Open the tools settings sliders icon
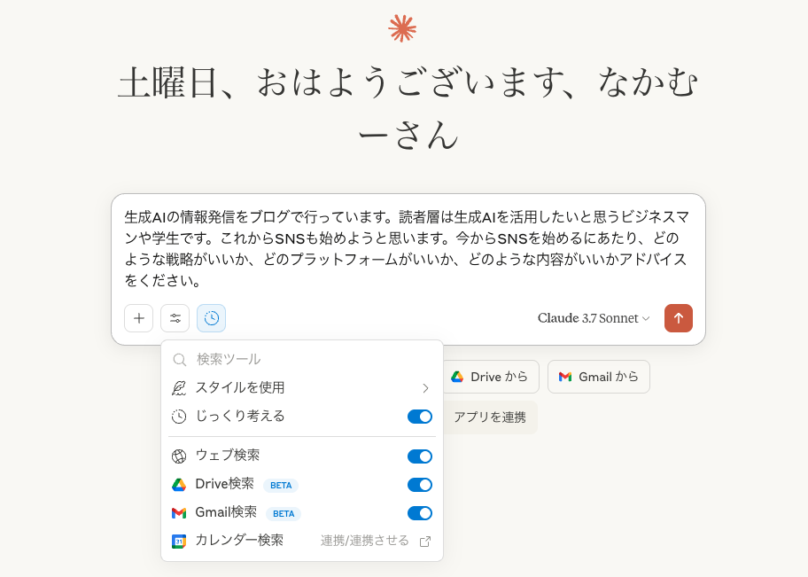The height and width of the screenshot is (577, 808). click(175, 318)
